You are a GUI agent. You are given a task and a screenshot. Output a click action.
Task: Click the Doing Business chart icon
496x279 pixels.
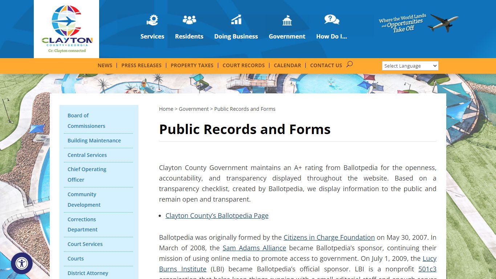[x=236, y=20]
